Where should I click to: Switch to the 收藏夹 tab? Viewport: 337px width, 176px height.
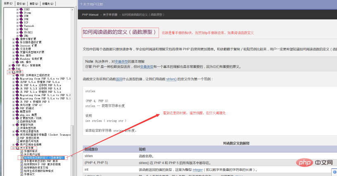point(48,4)
